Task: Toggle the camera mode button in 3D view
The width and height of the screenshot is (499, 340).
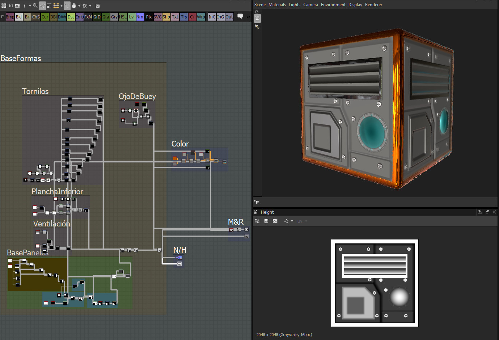Action: [x=257, y=18]
